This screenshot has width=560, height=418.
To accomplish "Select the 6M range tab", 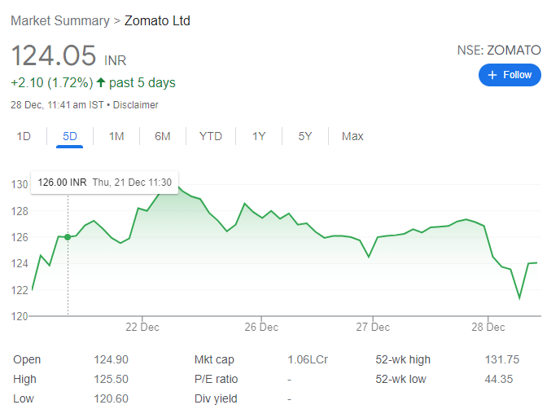I will (x=163, y=136).
